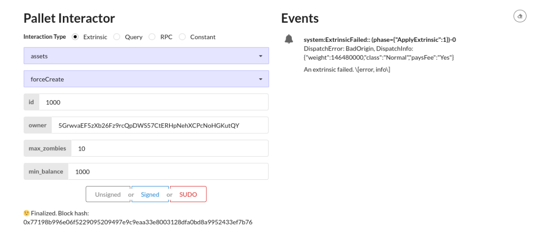Screen dimensions: 547x239
Task: Select the Query radio button
Action: pos(117,37)
